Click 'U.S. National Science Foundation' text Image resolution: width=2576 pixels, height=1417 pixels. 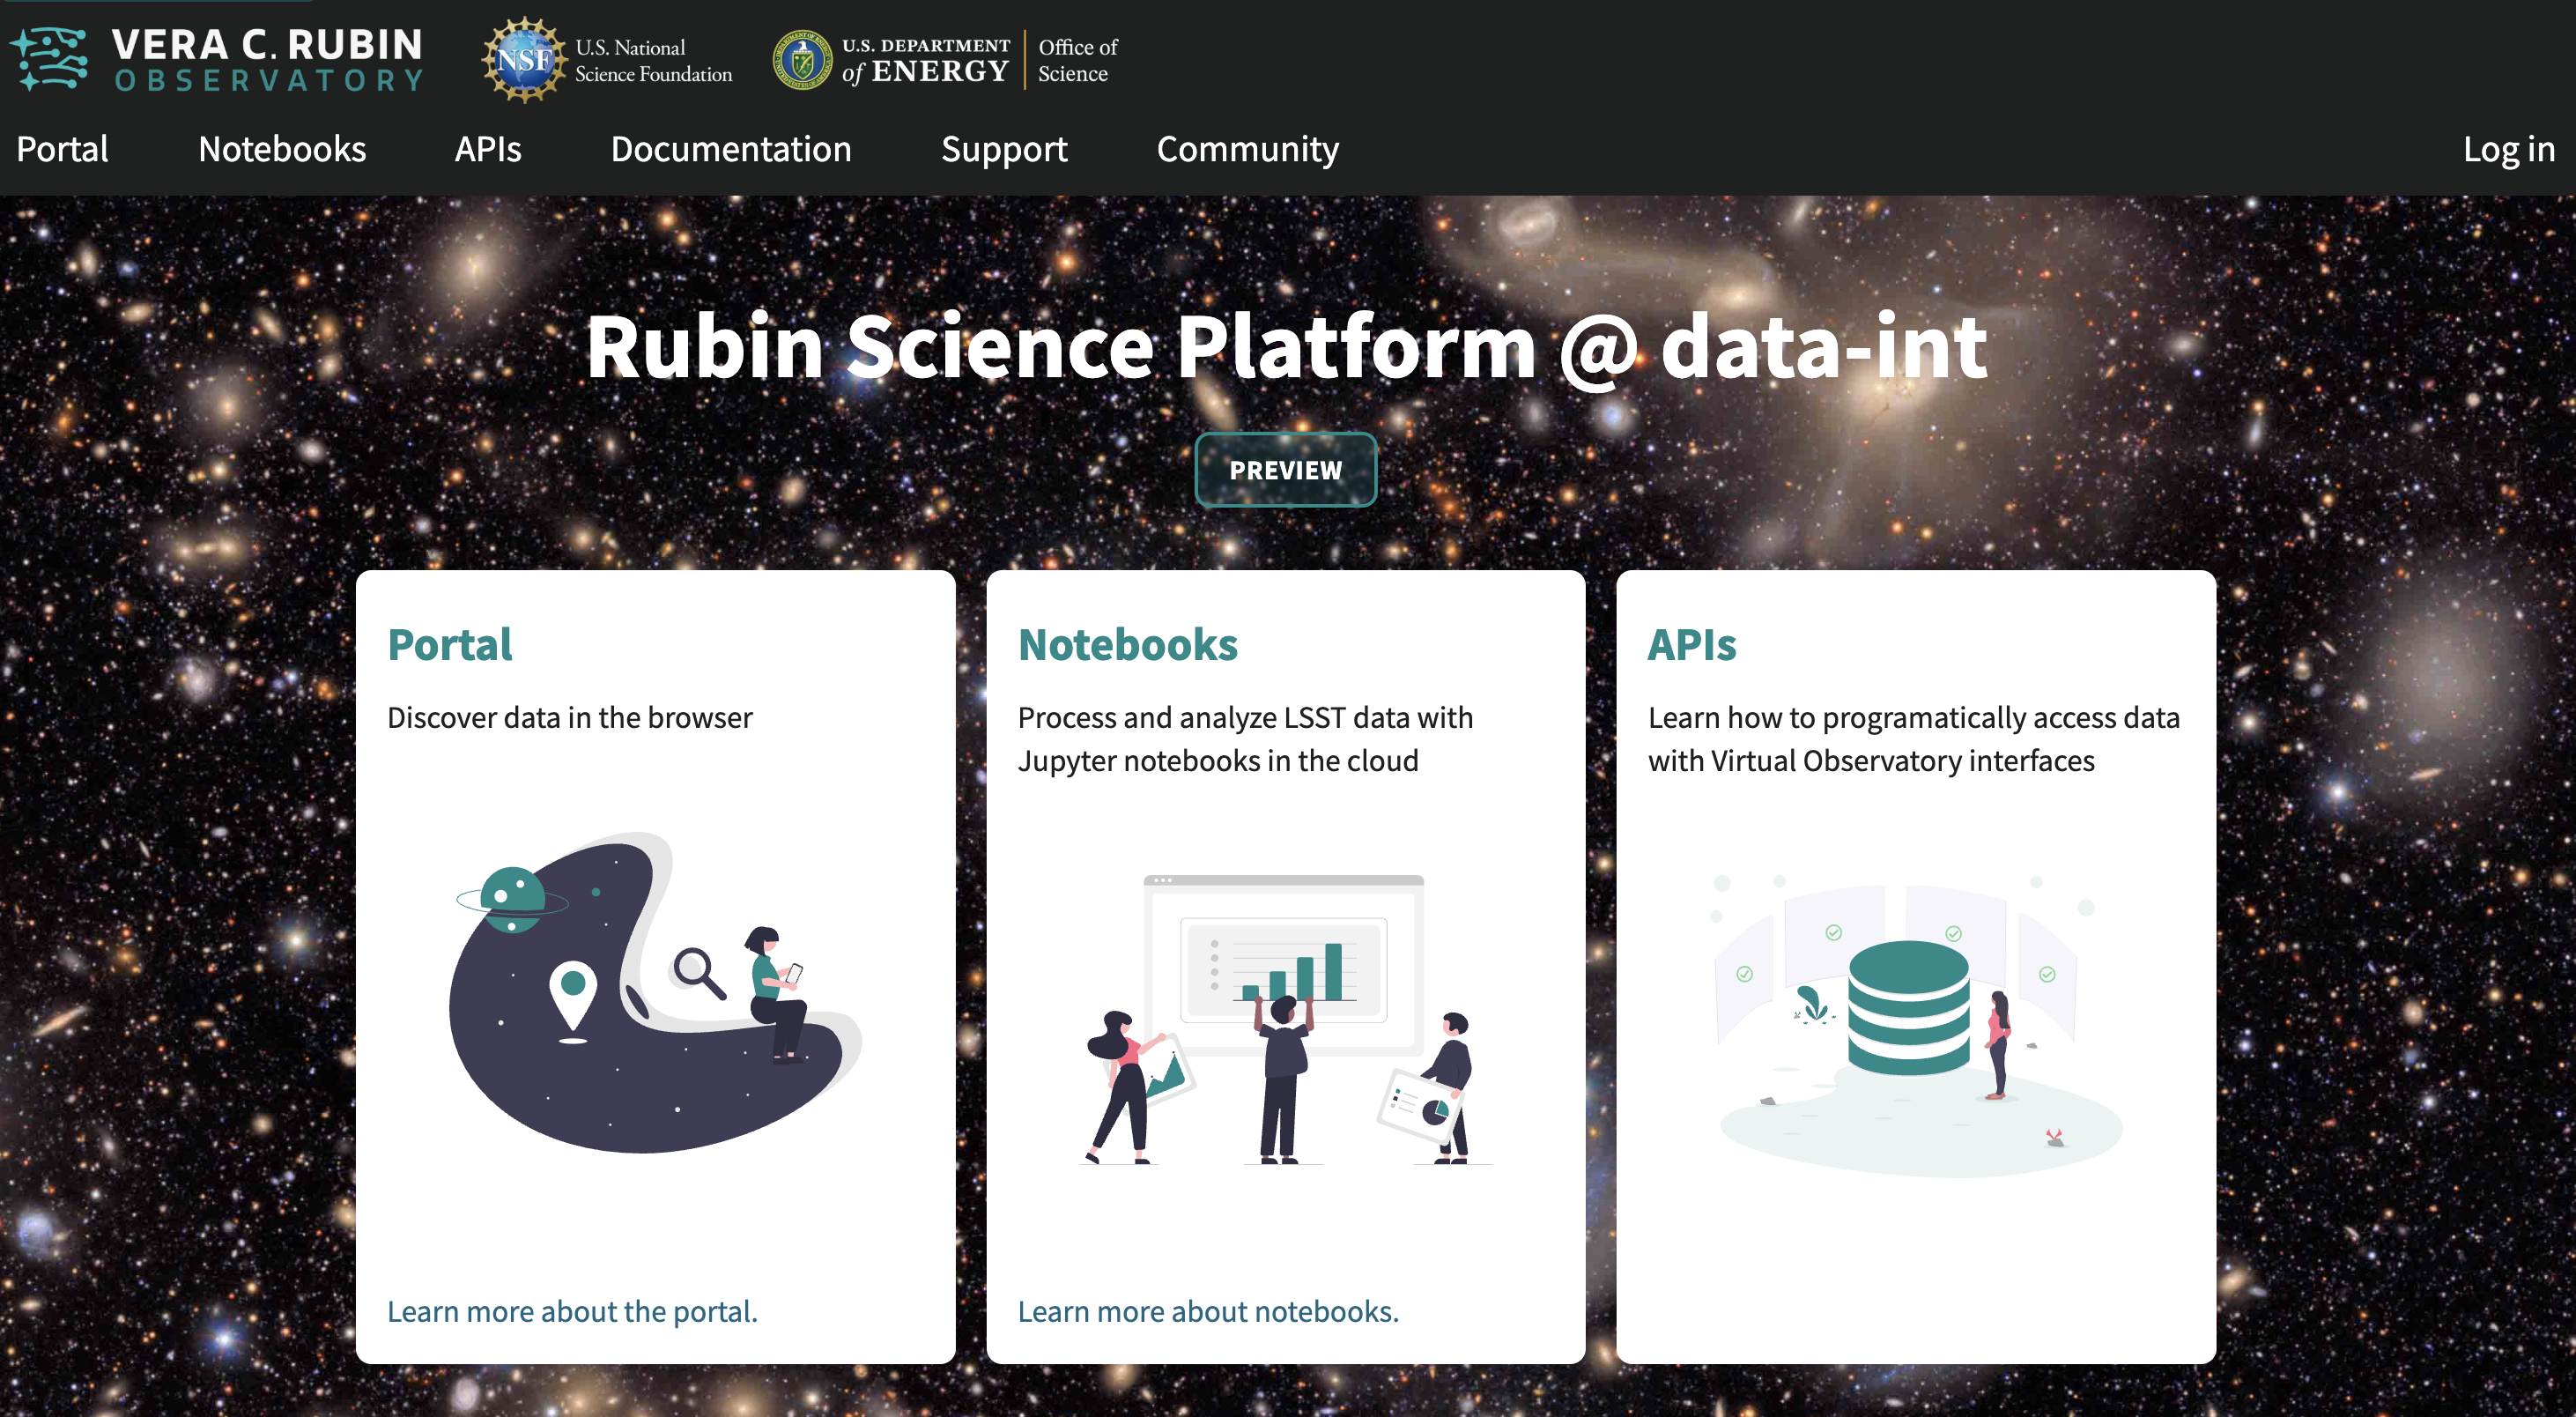point(653,61)
